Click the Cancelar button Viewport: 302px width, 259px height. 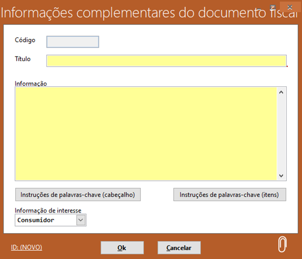pyautogui.click(x=179, y=247)
